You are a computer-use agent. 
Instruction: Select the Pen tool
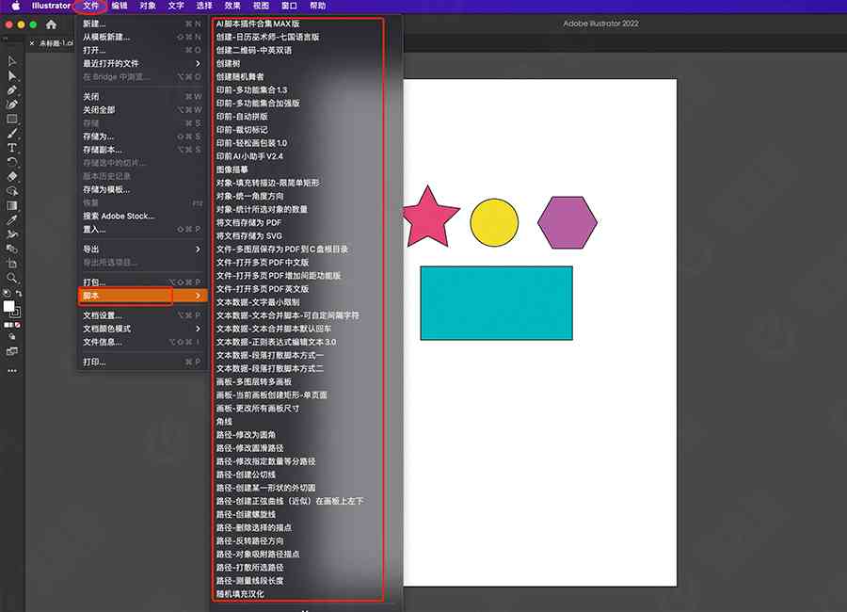click(x=12, y=90)
